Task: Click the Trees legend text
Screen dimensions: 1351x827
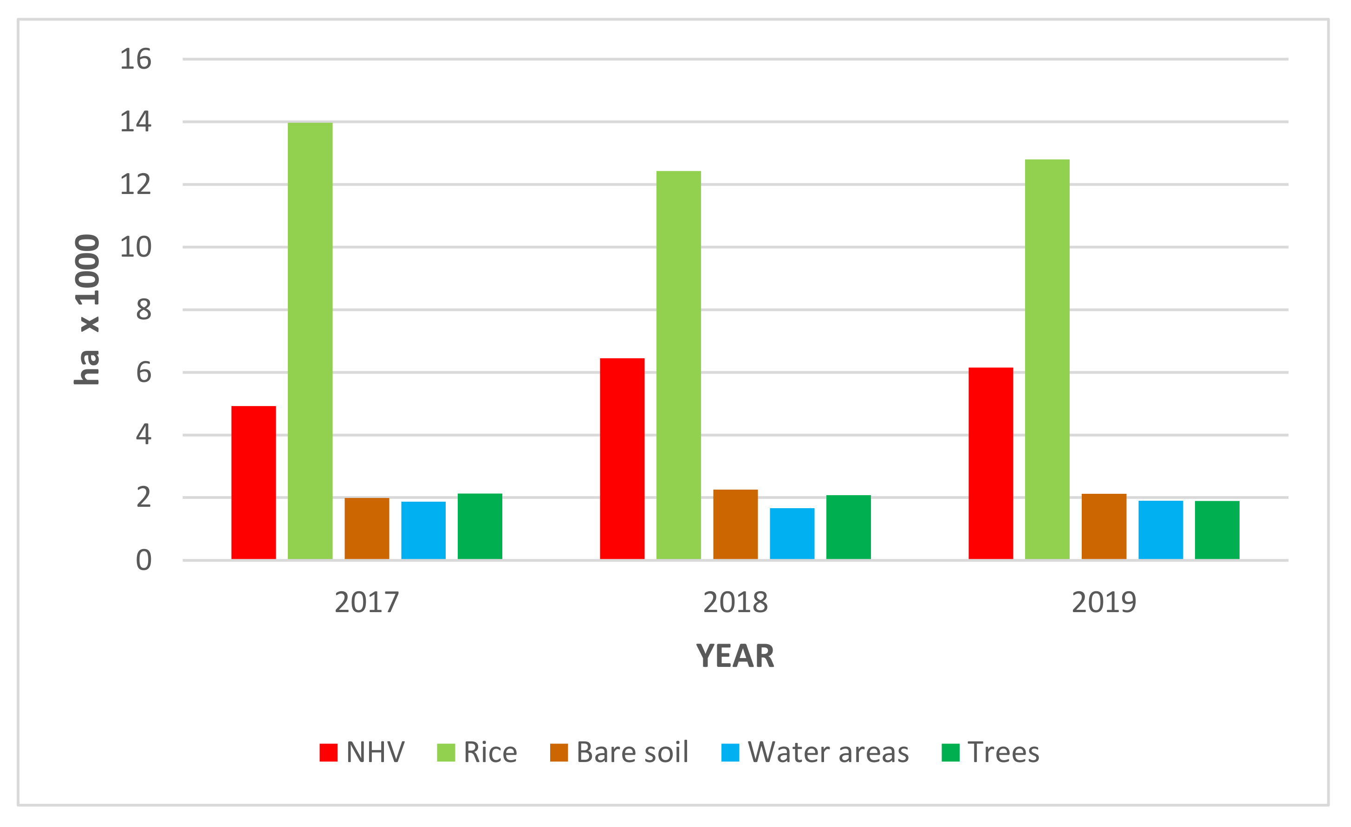Action: 1003,752
